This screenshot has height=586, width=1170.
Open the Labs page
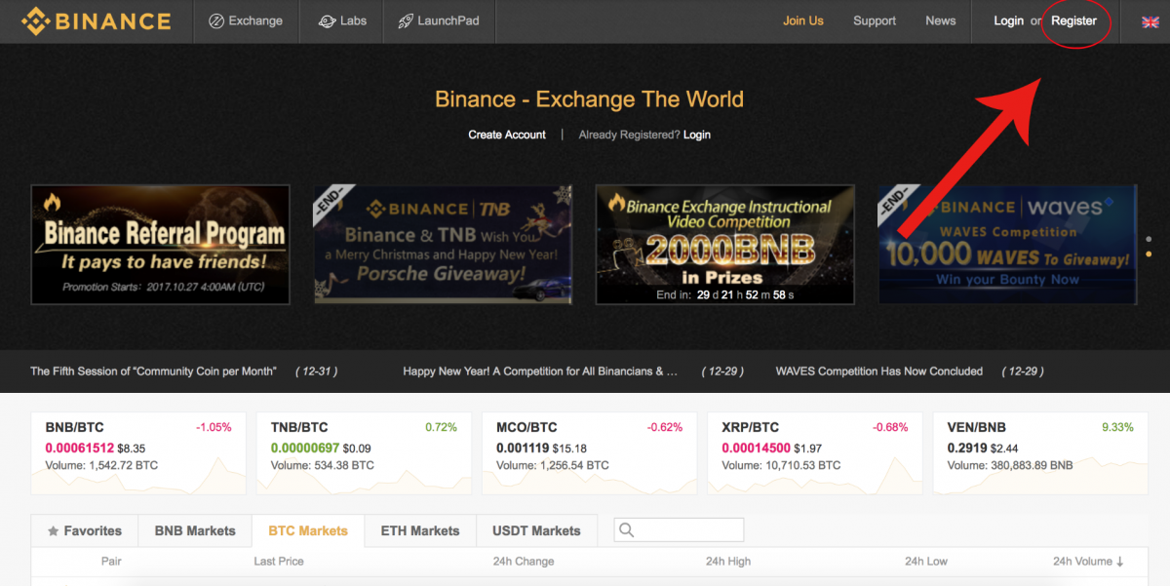tap(342, 20)
